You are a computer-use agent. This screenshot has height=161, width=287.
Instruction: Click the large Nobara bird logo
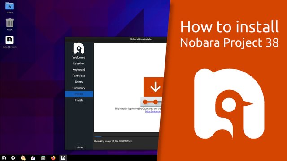click(229, 104)
